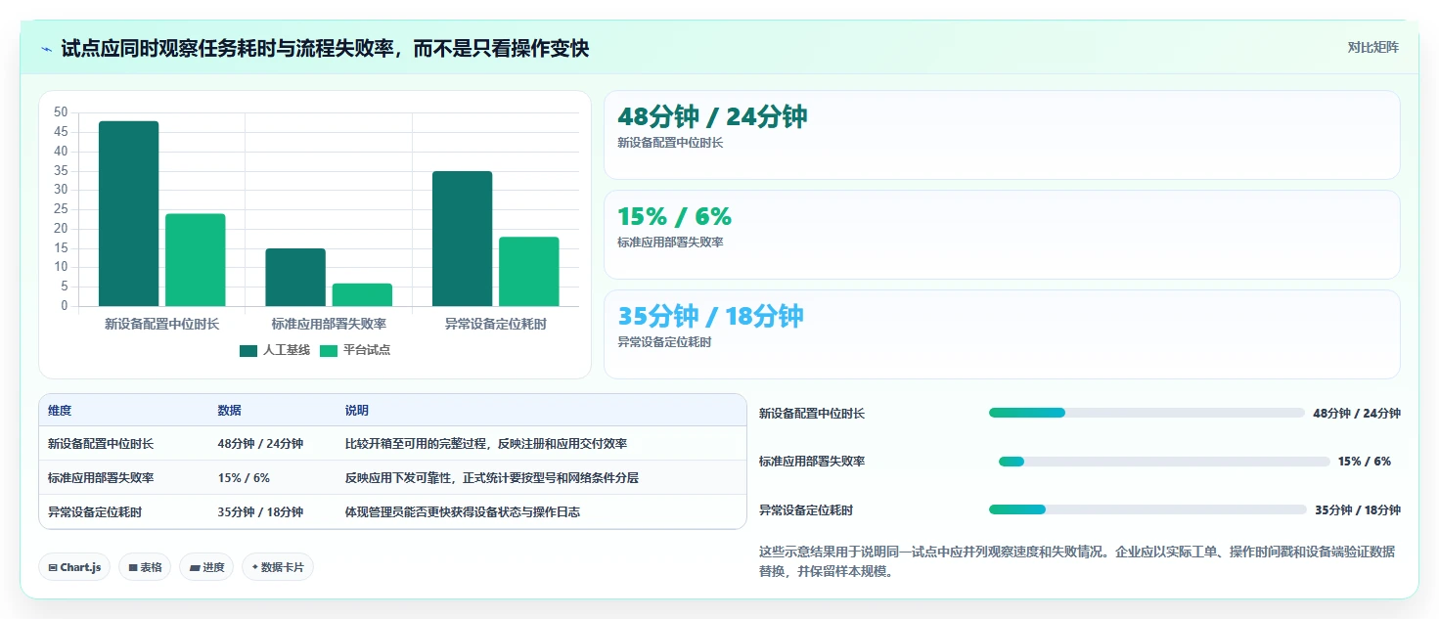Screen dimensions: 1439x619
Task: Click the 新设备配置中位时长 caption in the first card
Action: coord(670,143)
